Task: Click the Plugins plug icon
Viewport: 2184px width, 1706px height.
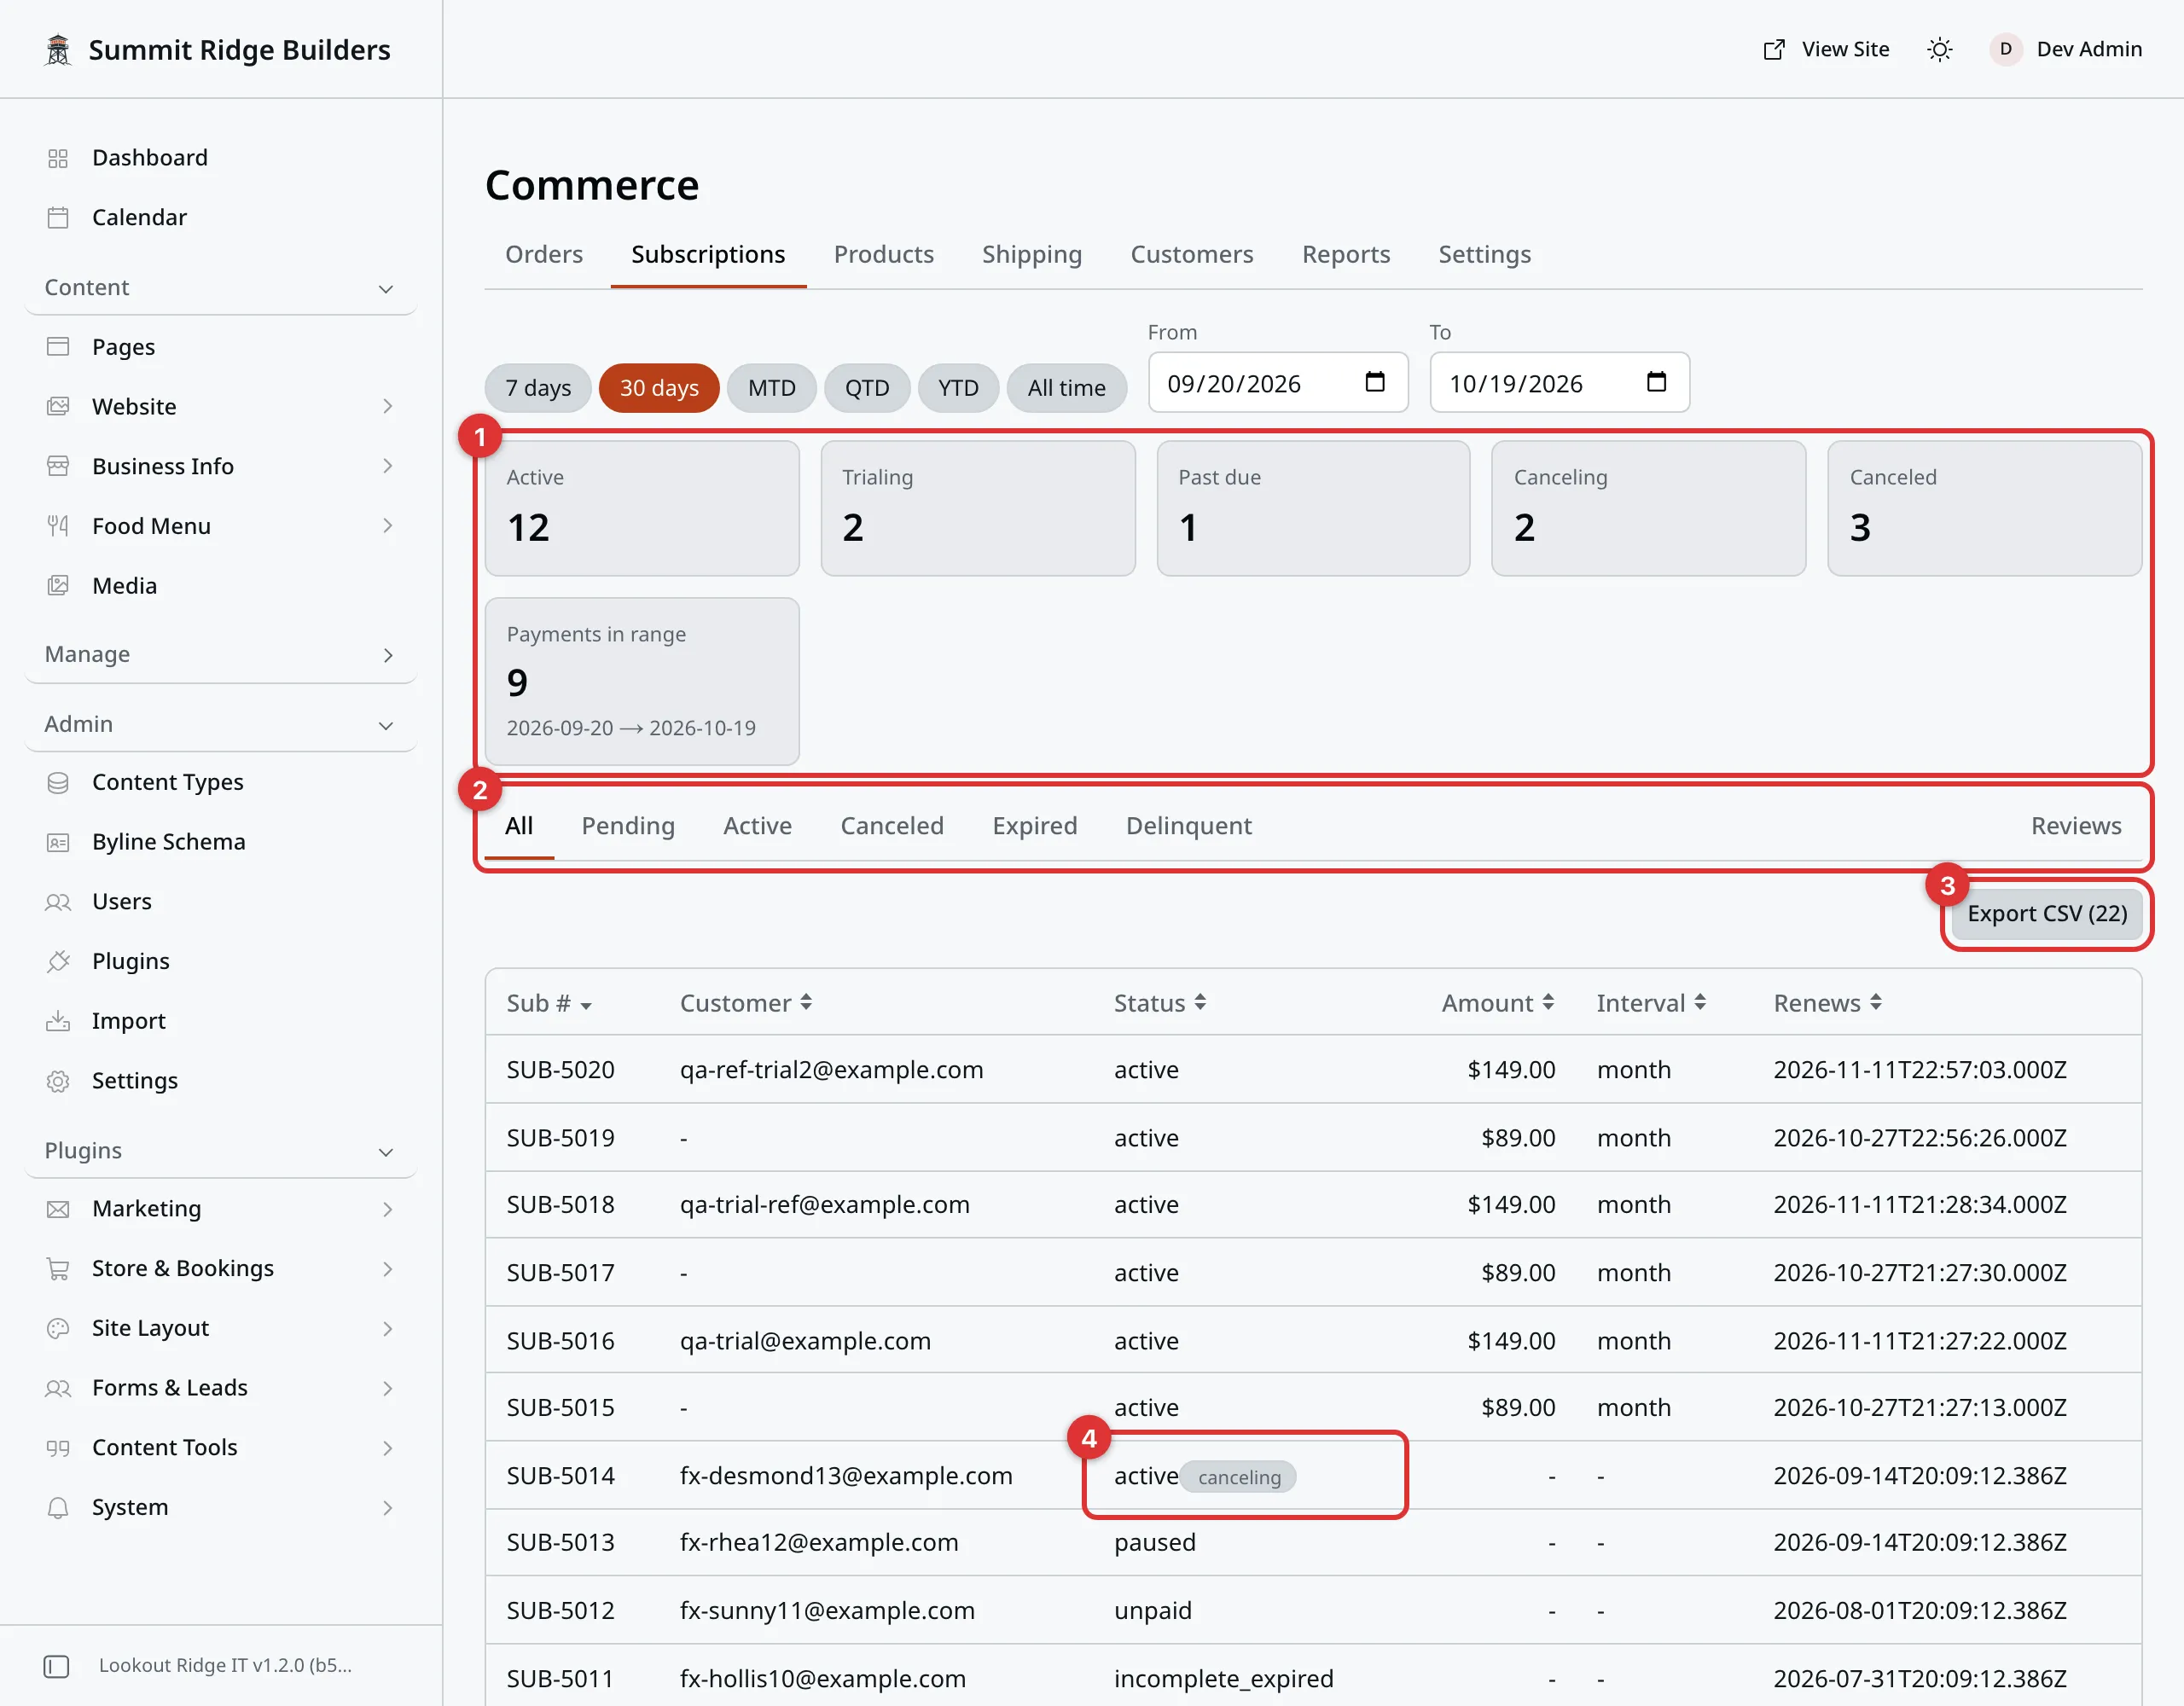Action: [x=58, y=961]
